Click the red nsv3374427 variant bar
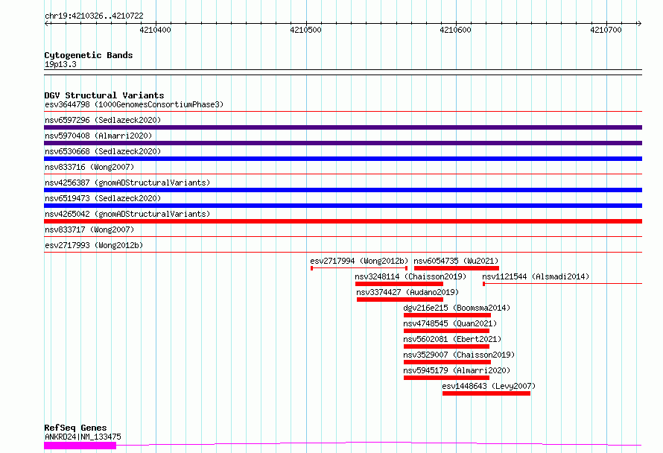The image size is (663, 453). (x=400, y=300)
